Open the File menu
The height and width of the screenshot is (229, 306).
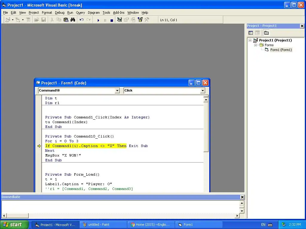5,13
